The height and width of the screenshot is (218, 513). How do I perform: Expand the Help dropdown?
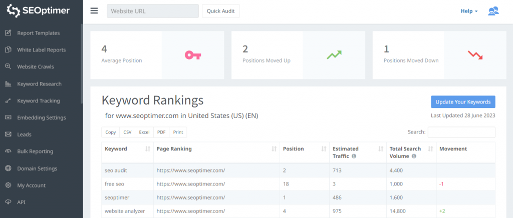point(469,11)
